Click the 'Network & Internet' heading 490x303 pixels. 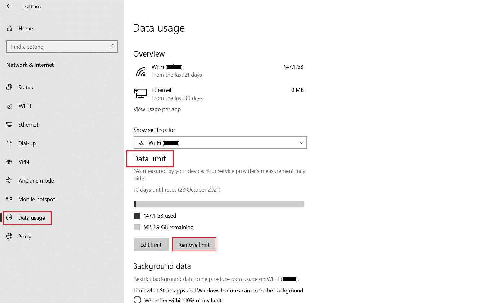(30, 65)
